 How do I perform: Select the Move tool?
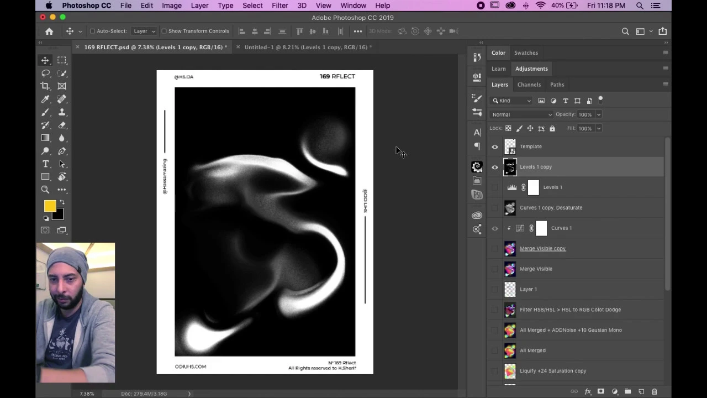45,60
